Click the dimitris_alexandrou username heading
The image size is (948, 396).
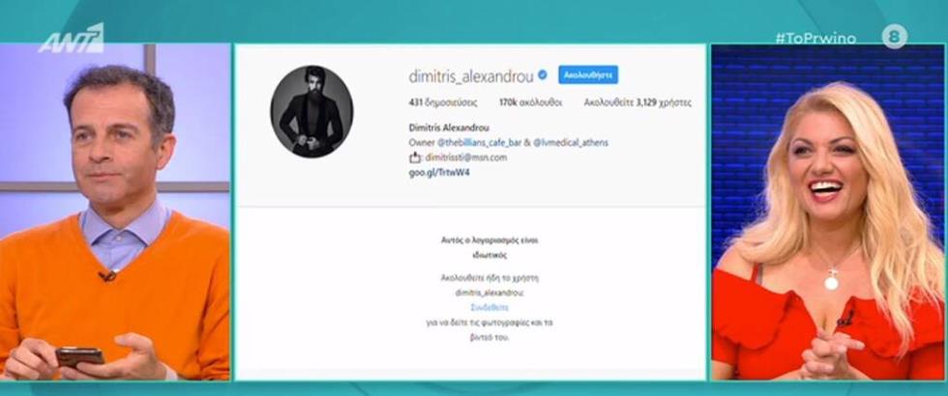coord(471,76)
